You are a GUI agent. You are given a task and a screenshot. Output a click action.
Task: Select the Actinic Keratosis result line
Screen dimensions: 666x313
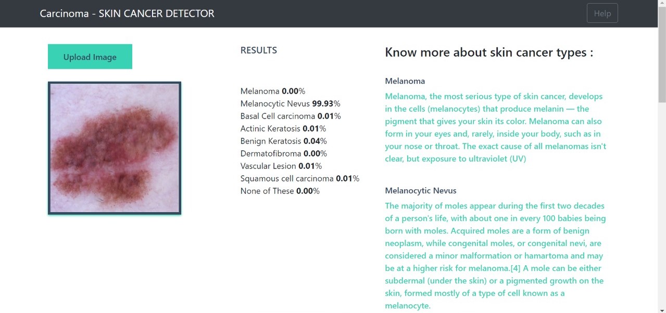(x=283, y=128)
